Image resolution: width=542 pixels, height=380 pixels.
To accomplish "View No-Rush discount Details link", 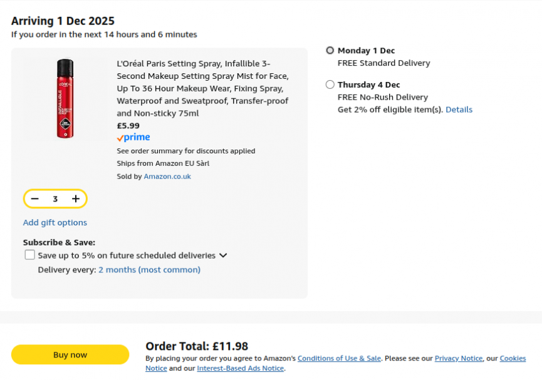I will click(x=459, y=110).
